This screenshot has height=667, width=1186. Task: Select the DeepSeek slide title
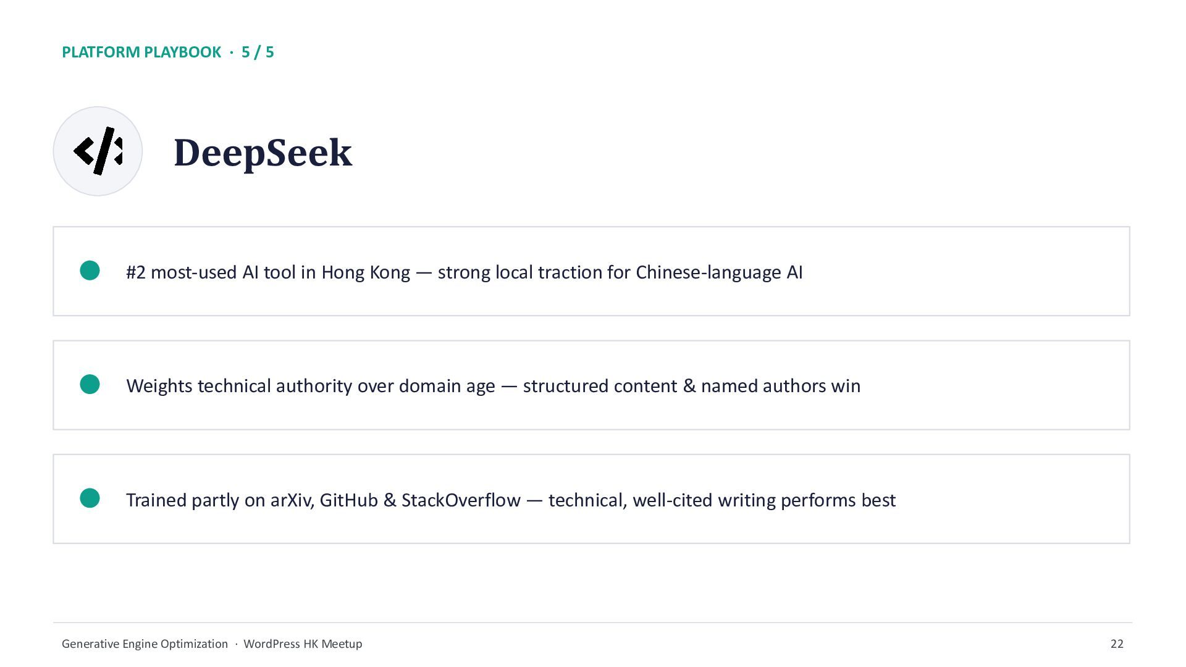point(263,153)
